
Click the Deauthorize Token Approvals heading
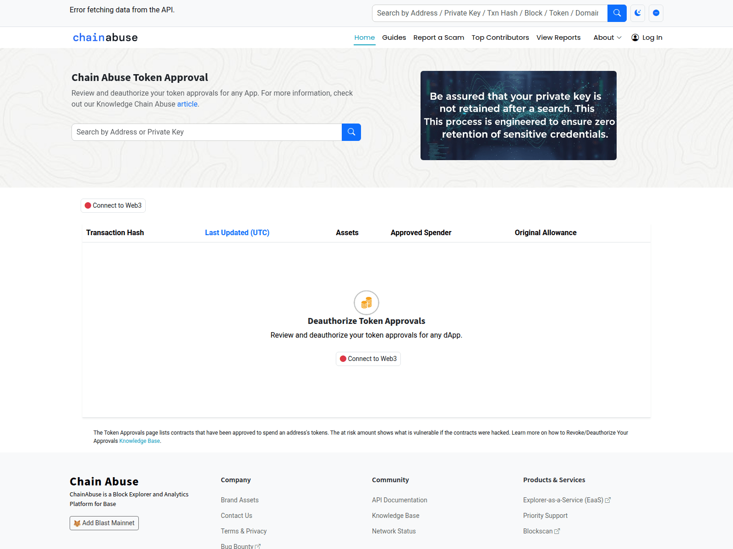366,321
